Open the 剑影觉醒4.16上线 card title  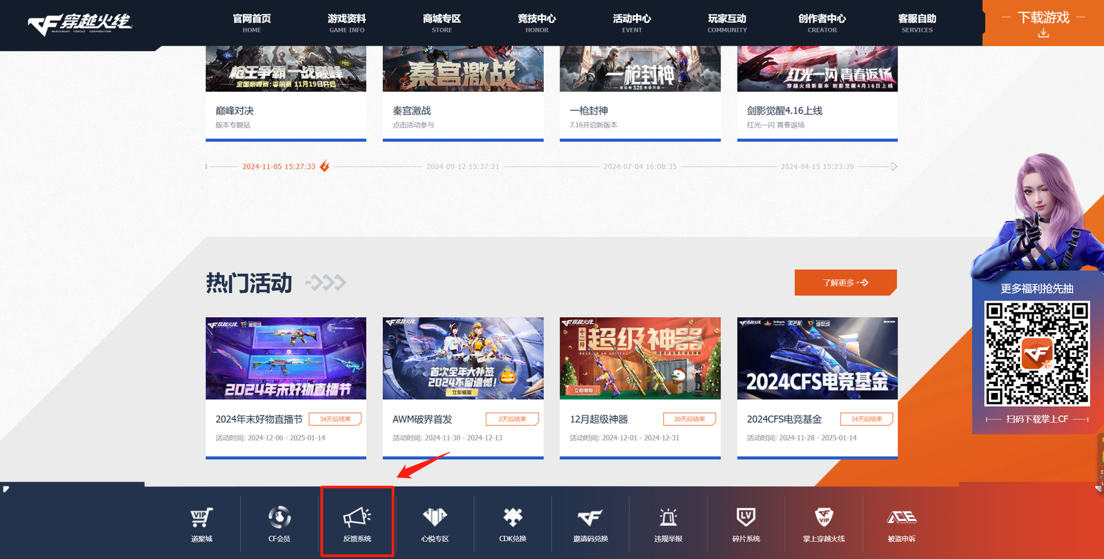(785, 110)
